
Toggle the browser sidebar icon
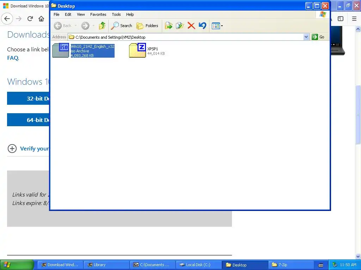(341, 19)
